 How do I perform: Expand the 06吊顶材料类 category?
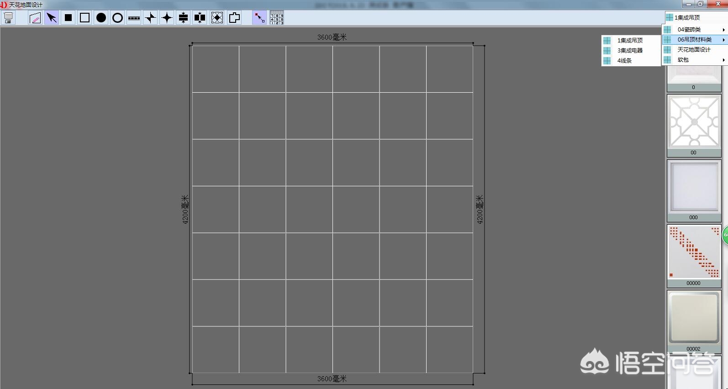pyautogui.click(x=694, y=40)
